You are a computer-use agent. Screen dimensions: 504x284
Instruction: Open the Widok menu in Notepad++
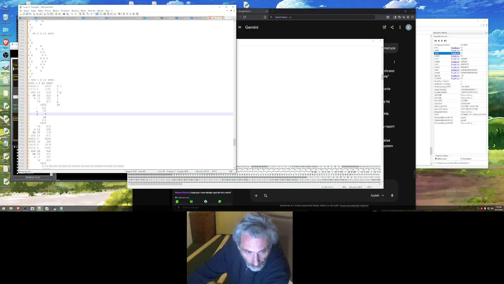[x=40, y=11]
